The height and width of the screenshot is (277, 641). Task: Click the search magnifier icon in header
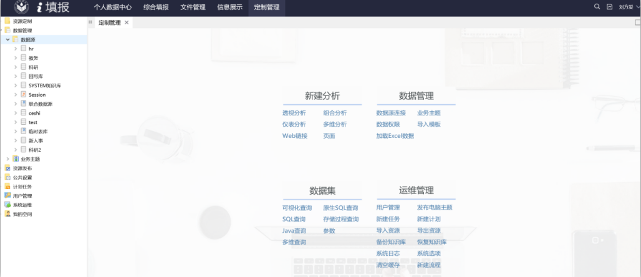click(x=597, y=7)
